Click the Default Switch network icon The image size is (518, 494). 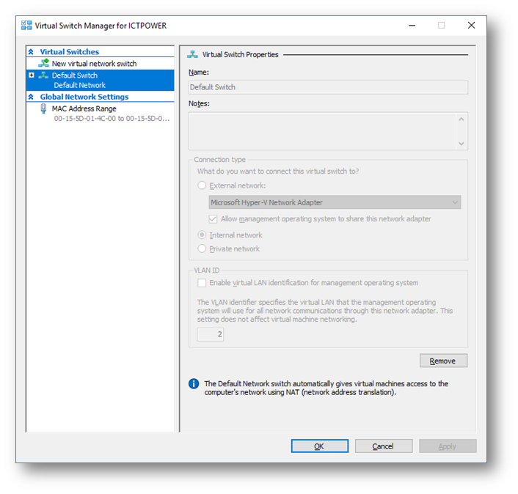pyautogui.click(x=43, y=75)
